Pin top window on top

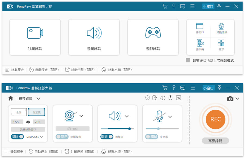pos(219,6)
